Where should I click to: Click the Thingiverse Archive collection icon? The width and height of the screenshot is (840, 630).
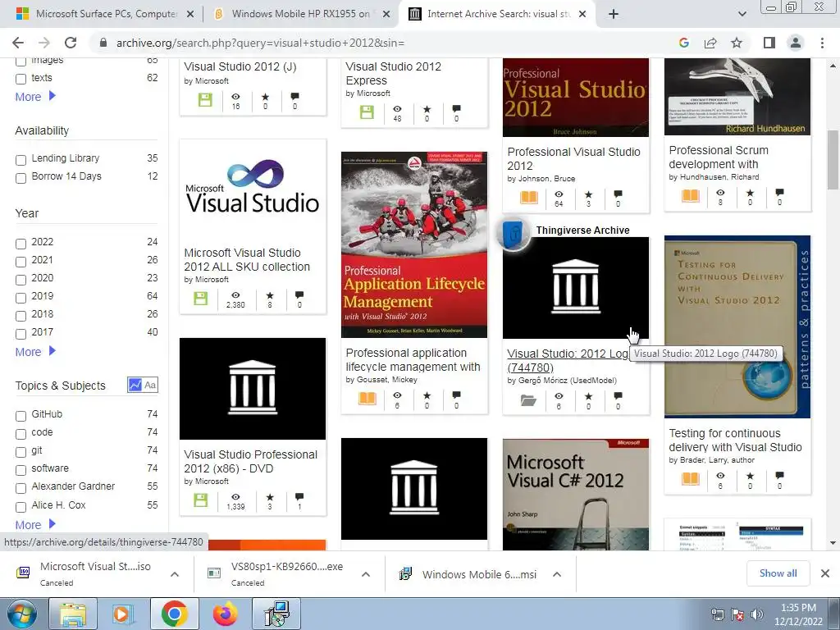click(514, 234)
